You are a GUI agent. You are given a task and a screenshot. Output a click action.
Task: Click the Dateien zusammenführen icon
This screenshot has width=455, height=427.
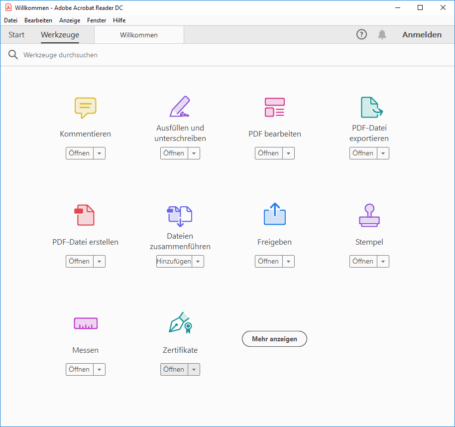pos(179,216)
